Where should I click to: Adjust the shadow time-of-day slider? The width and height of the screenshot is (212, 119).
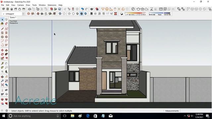coord(160,13)
